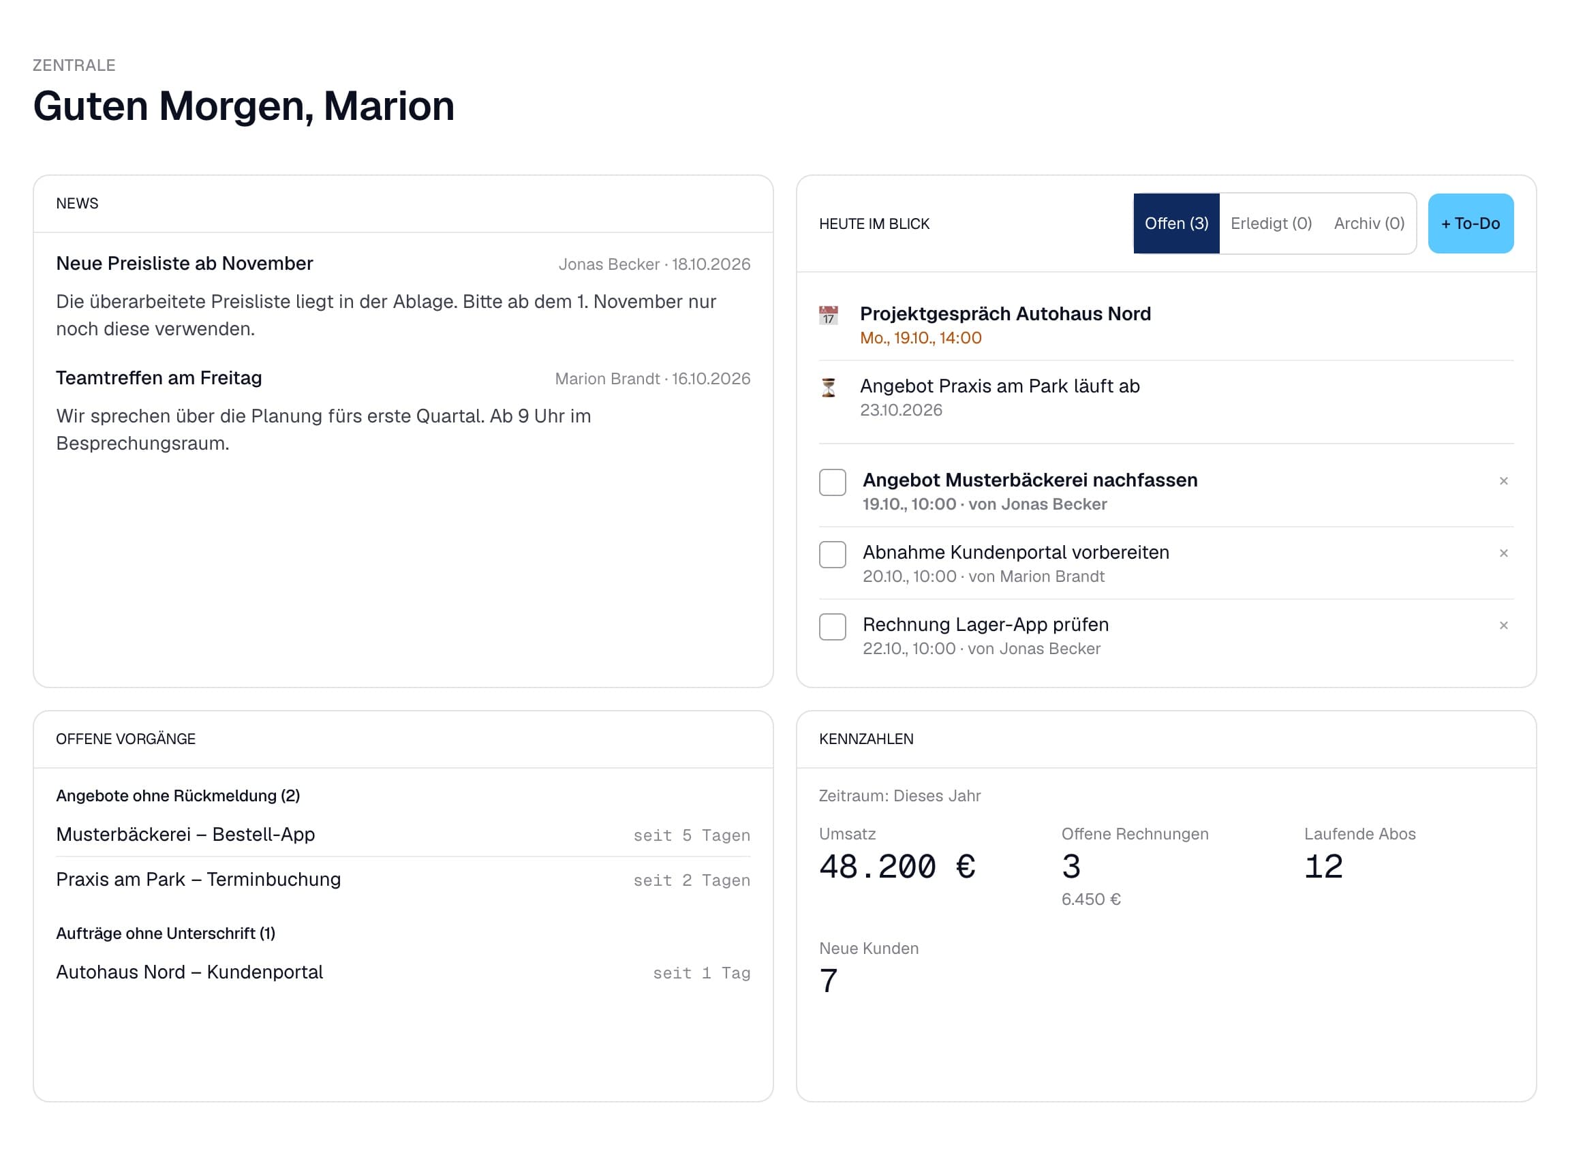Open Praxis am Park – Terminbuchung offer
1570x1157 pixels.
[403, 879]
